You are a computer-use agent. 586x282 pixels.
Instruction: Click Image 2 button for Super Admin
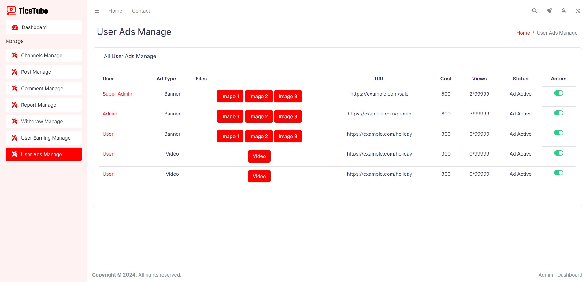(258, 96)
